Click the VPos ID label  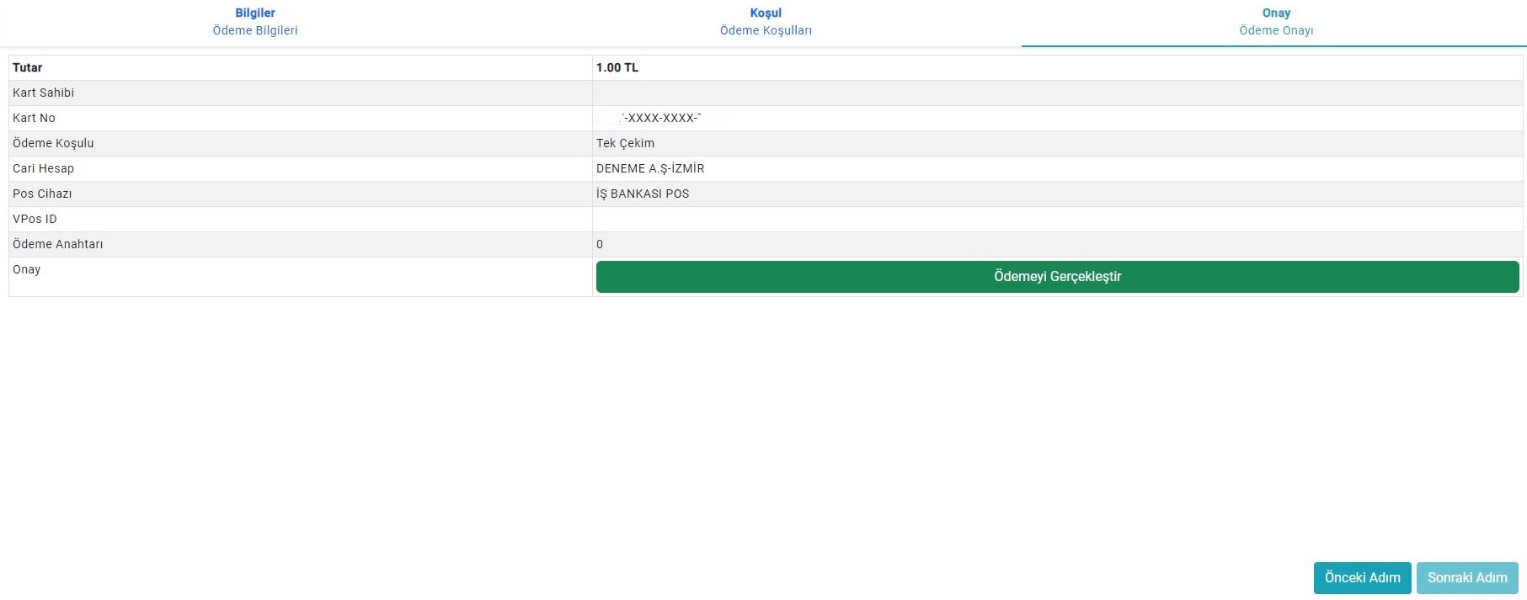tap(35, 219)
